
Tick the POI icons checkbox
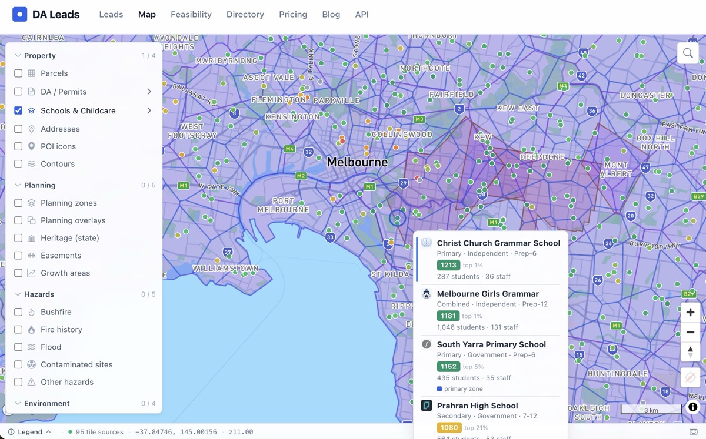pyautogui.click(x=18, y=146)
